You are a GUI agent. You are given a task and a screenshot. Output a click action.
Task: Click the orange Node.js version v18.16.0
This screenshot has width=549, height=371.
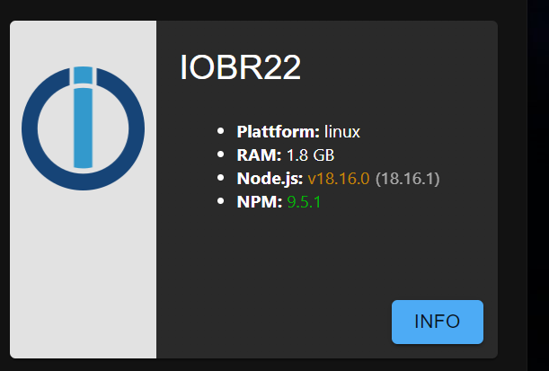pos(339,179)
